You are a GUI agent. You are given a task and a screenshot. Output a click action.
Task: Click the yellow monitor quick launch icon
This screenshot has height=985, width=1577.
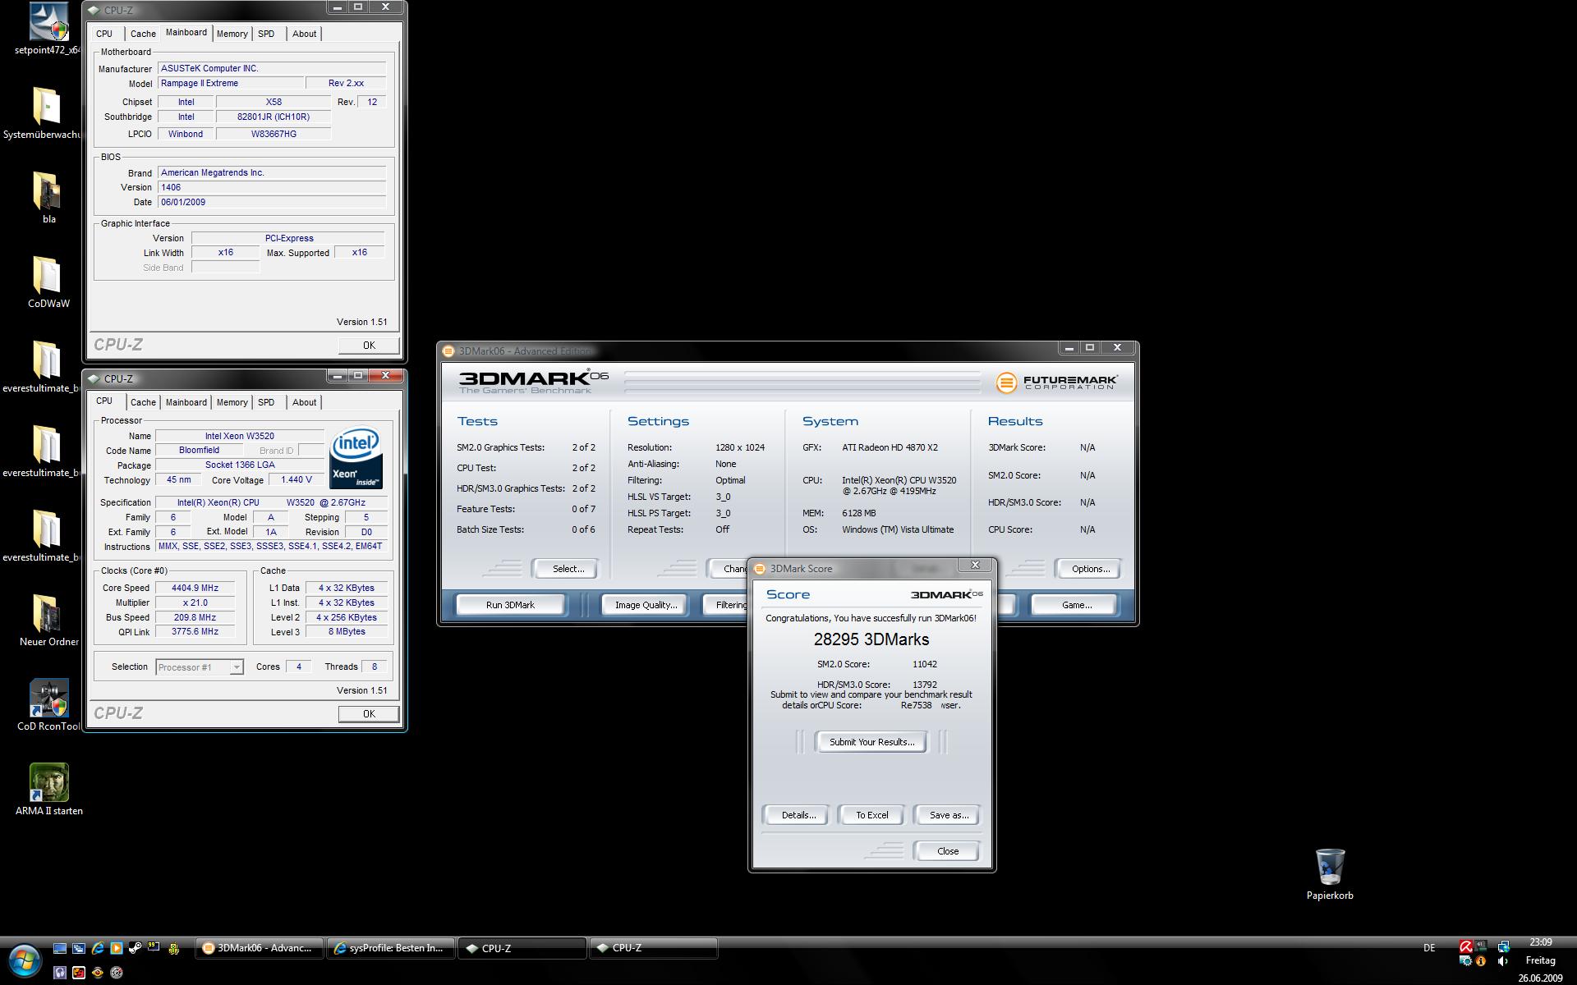pyautogui.click(x=154, y=948)
